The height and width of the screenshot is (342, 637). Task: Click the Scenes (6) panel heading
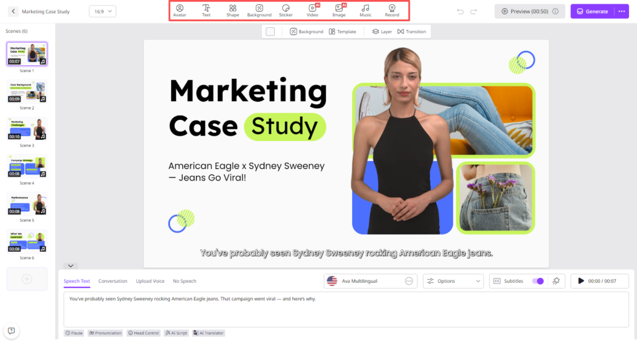click(x=17, y=31)
